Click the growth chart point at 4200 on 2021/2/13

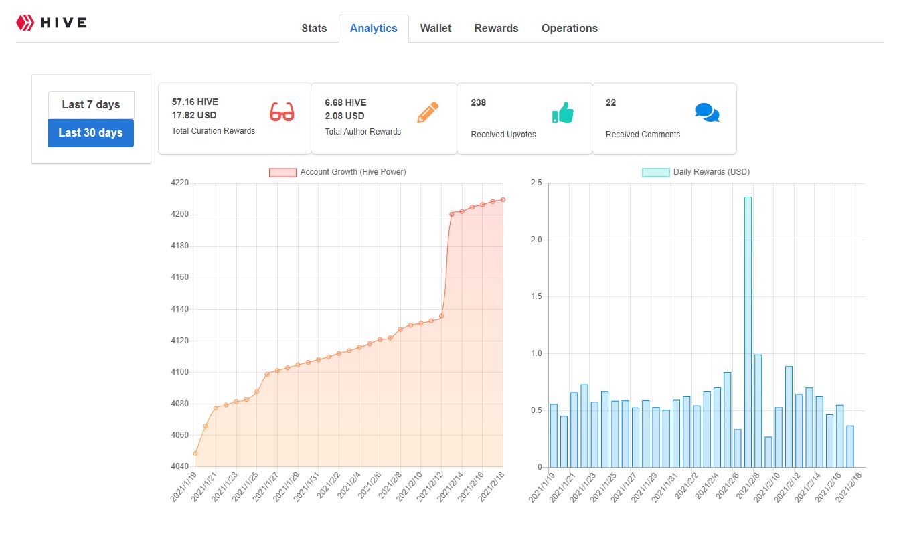click(452, 214)
